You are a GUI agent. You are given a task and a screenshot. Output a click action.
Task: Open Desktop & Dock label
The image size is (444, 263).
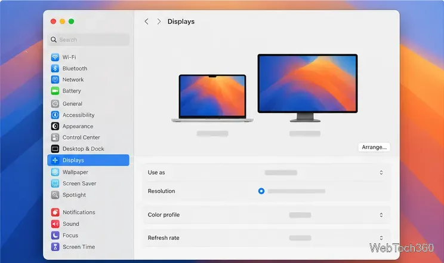[84, 149]
